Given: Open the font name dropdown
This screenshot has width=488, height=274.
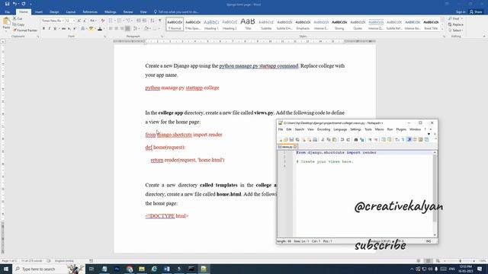Looking at the screenshot, I should tap(63, 21).
